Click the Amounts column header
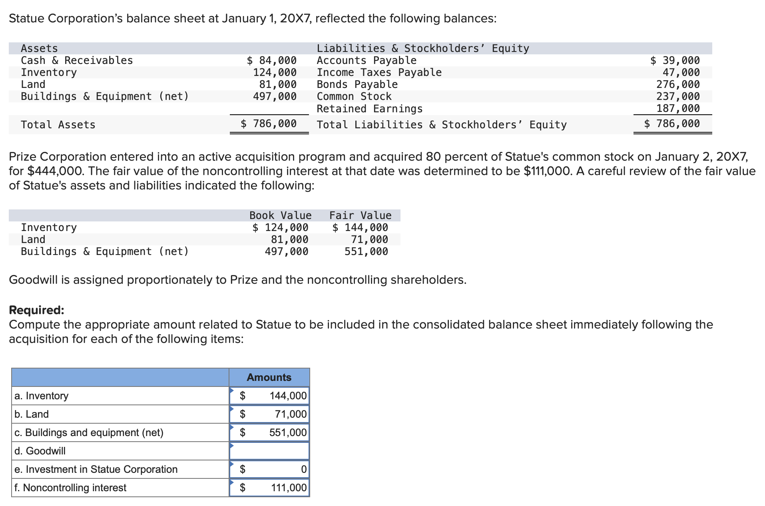765x506 pixels. pyautogui.click(x=269, y=377)
